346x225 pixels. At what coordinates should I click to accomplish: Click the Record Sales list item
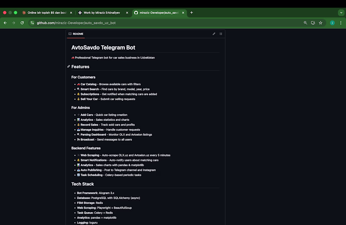point(106,125)
